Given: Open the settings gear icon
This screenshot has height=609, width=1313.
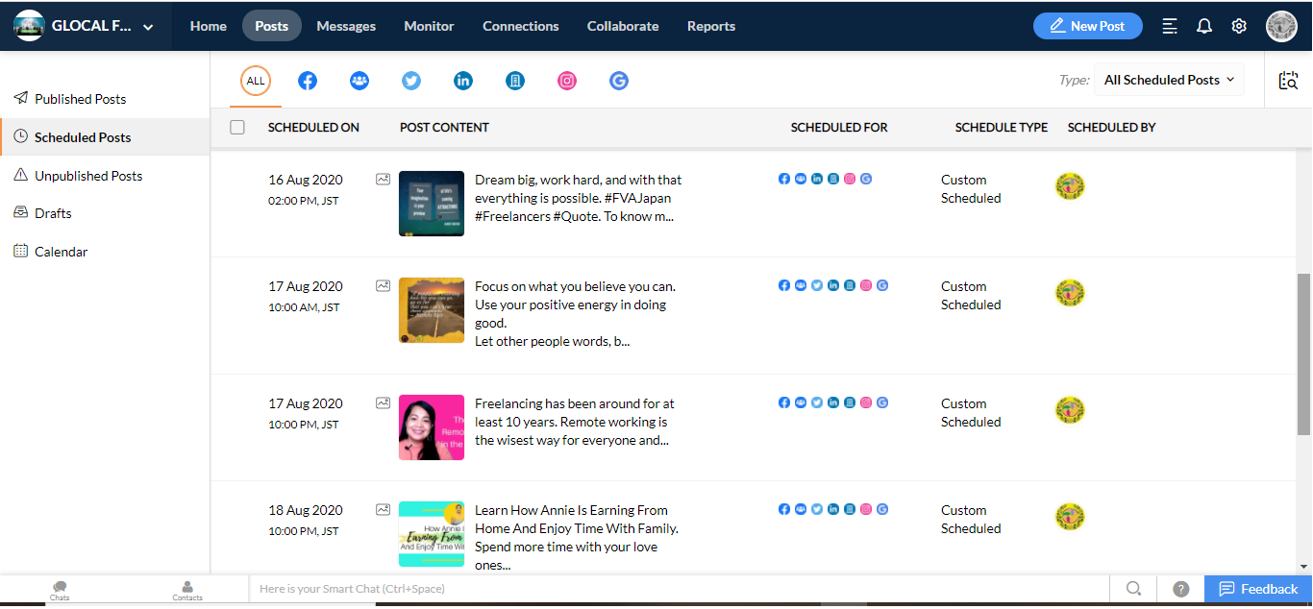Looking at the screenshot, I should point(1239,26).
